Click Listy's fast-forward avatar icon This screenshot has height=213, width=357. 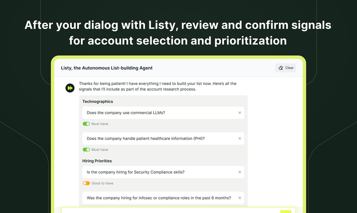point(70,88)
